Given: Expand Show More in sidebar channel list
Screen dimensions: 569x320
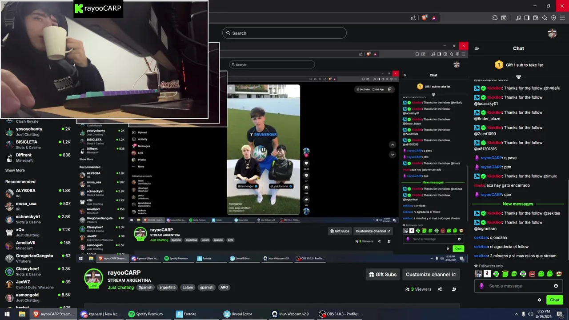Looking at the screenshot, I should (15, 170).
